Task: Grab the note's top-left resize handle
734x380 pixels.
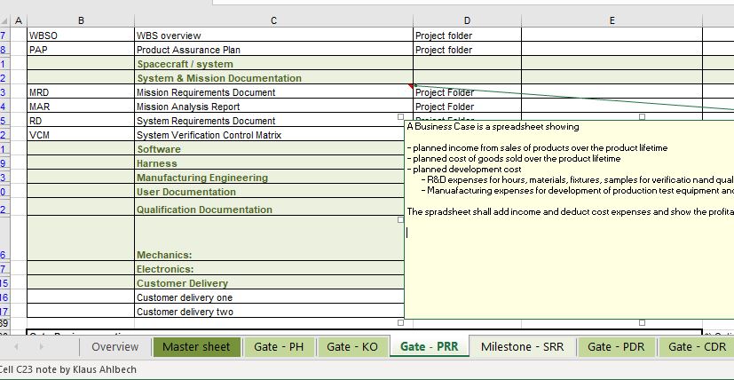Action: pyautogui.click(x=400, y=116)
